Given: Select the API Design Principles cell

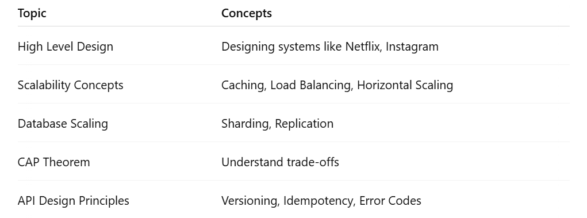Looking at the screenshot, I should [x=74, y=201].
